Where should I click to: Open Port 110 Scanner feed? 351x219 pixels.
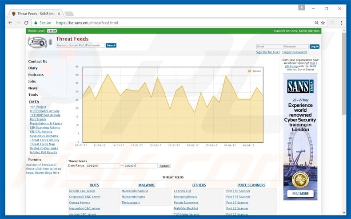[238, 191]
